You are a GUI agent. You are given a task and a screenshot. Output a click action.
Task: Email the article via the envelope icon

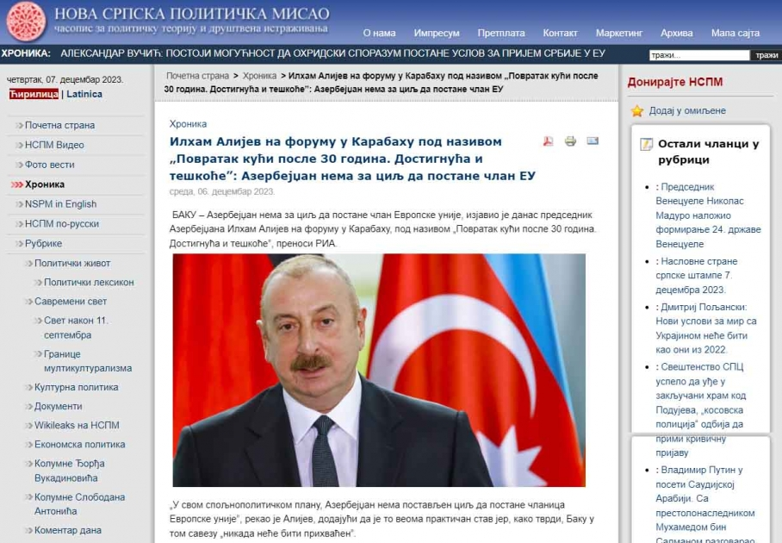click(593, 141)
